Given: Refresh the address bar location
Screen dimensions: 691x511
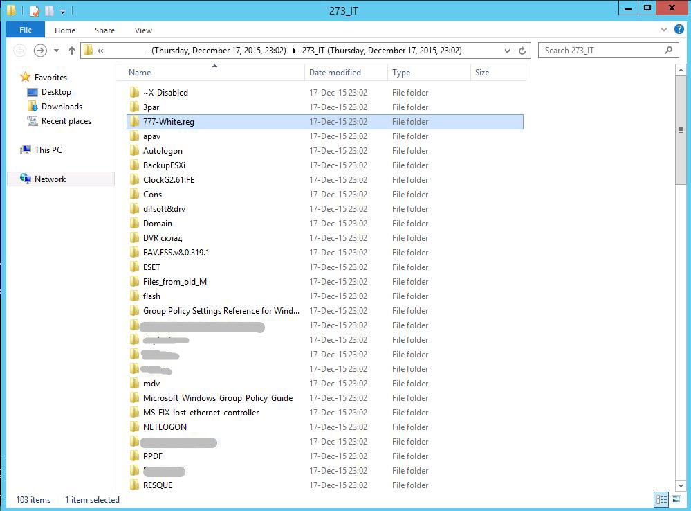Looking at the screenshot, I should click(523, 51).
